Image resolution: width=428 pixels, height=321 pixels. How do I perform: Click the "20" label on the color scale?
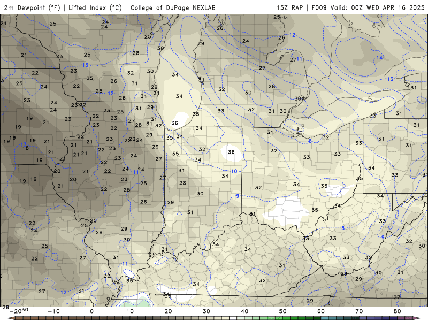pyautogui.click(x=168, y=311)
